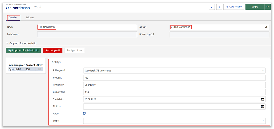The image size is (274, 129).
Task: Click Nytt oppsett for Arbeidstid
Action: pos(23,50)
